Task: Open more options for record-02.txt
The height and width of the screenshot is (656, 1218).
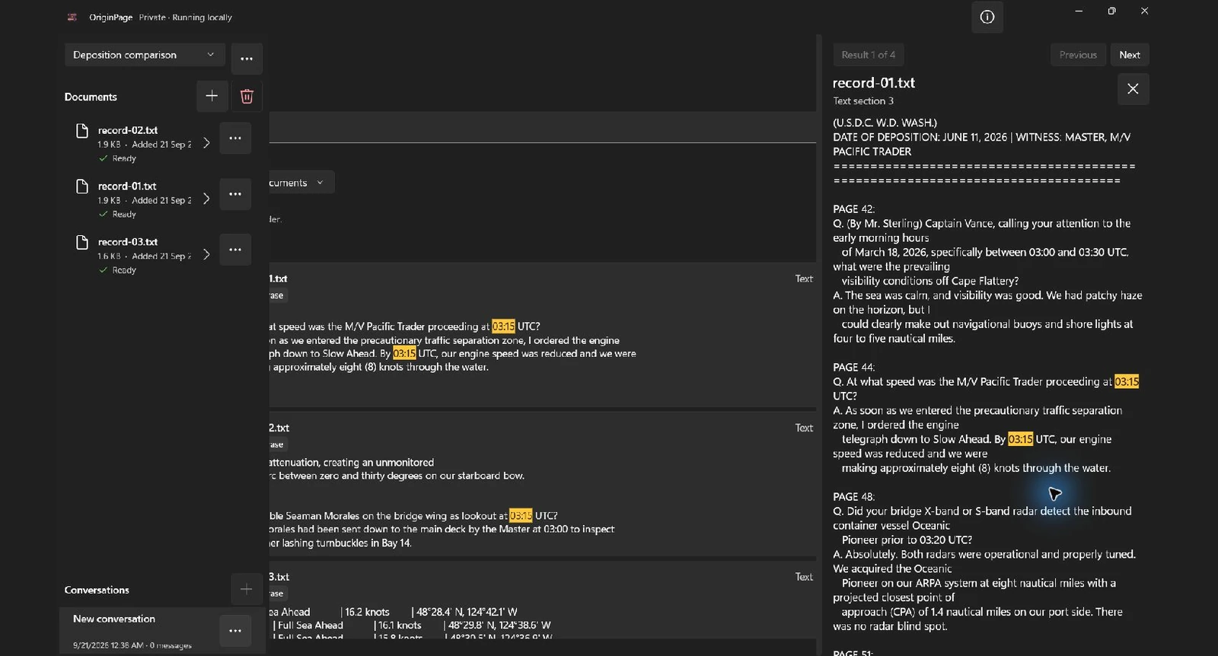Action: [235, 139]
